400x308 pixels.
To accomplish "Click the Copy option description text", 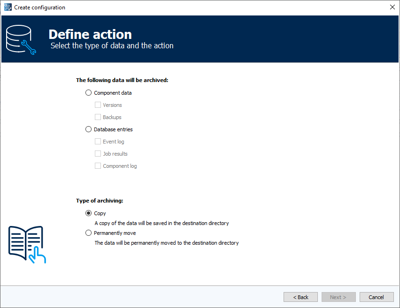I will click(162, 223).
